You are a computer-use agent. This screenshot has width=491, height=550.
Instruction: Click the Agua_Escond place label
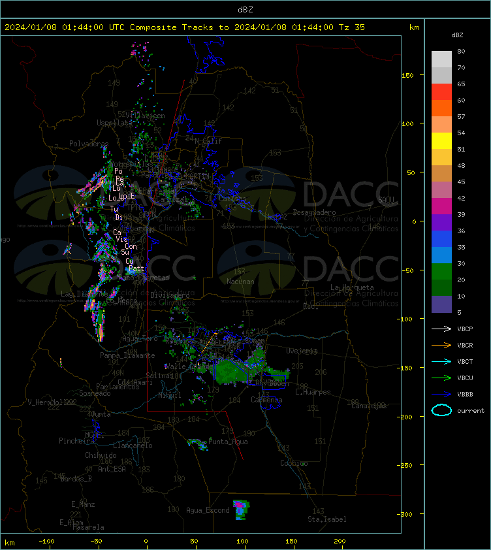pos(208,510)
